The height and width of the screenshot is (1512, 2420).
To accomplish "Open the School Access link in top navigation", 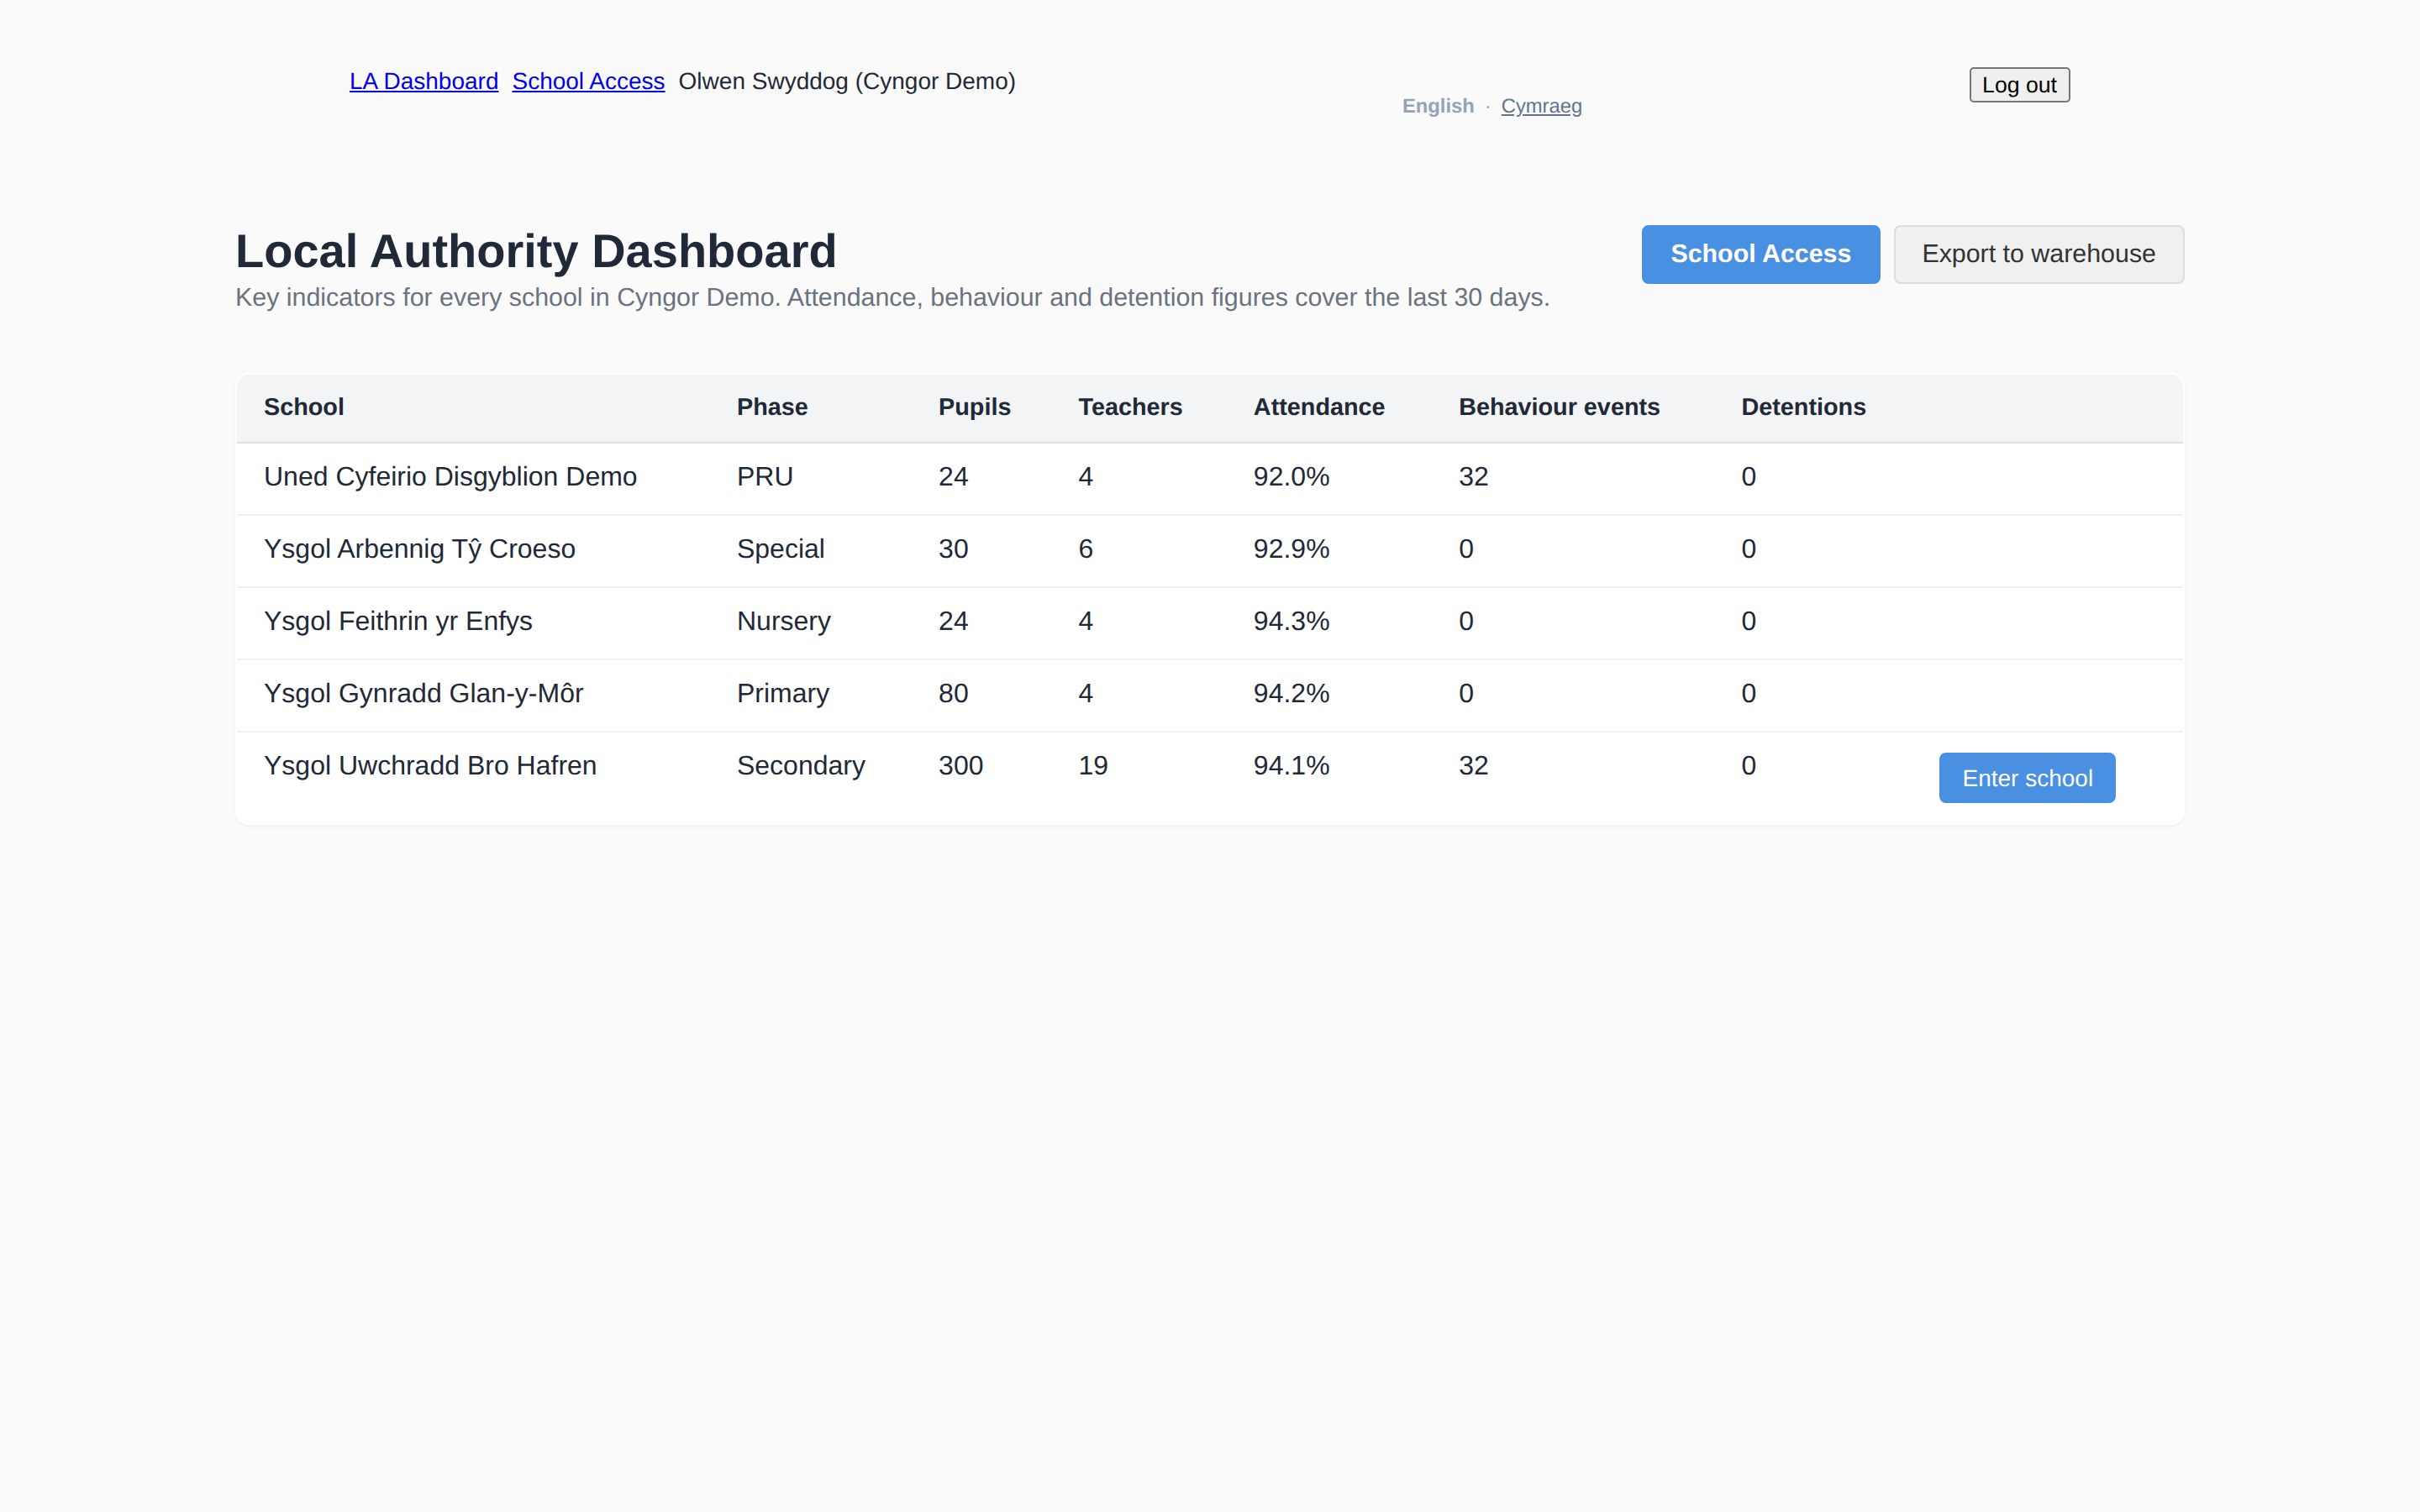I will tap(588, 81).
